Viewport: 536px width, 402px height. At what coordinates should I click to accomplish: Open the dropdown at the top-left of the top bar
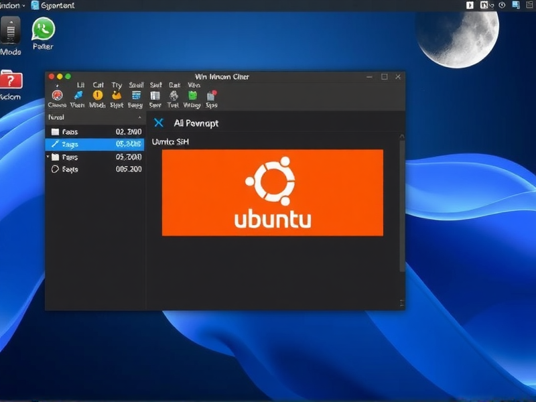point(25,5)
